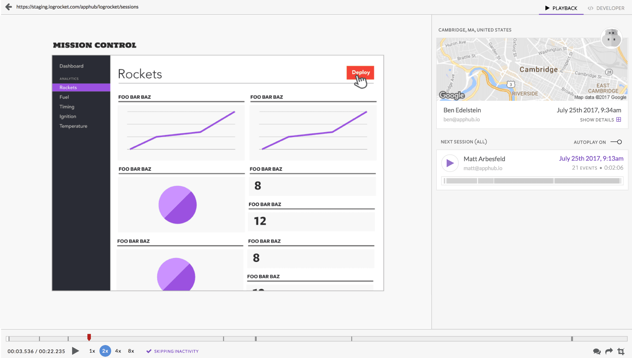This screenshot has width=632, height=358.
Task: Click the top-left line chart
Action: [x=181, y=132]
